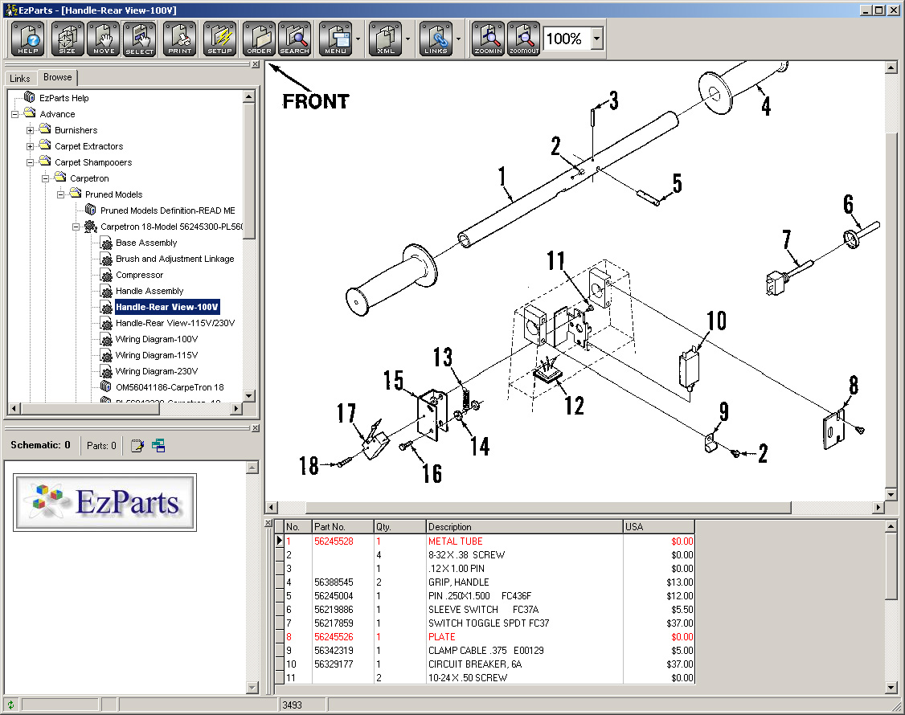The width and height of the screenshot is (905, 715).
Task: Click part number 56245526
Action: [x=334, y=637]
